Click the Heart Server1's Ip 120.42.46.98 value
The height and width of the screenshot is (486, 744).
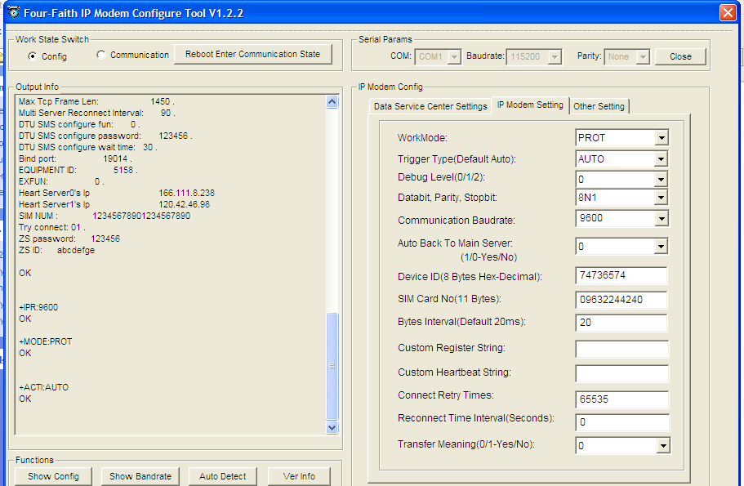(184, 204)
